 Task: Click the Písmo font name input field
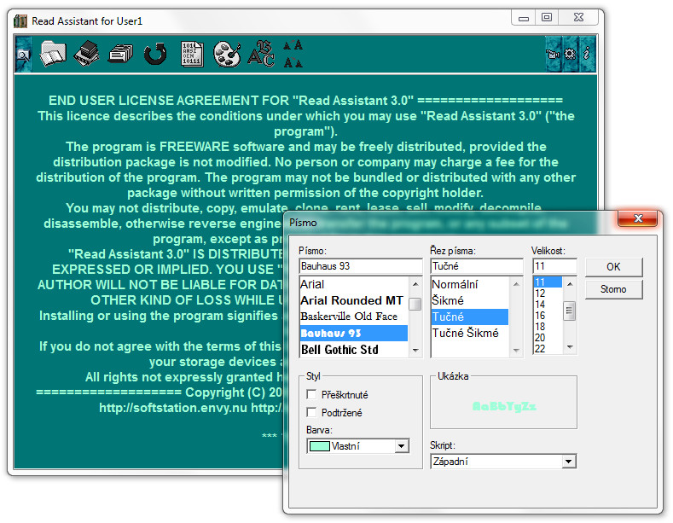[360, 266]
